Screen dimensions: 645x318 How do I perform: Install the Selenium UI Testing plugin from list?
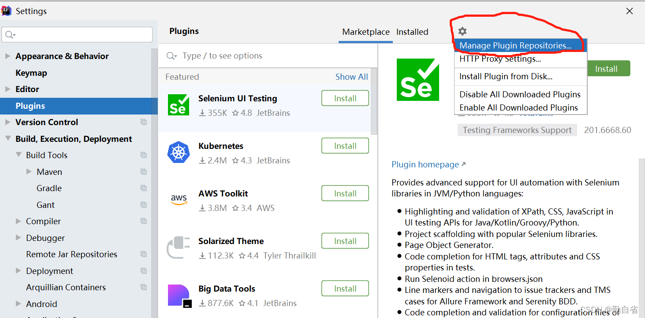pos(345,98)
